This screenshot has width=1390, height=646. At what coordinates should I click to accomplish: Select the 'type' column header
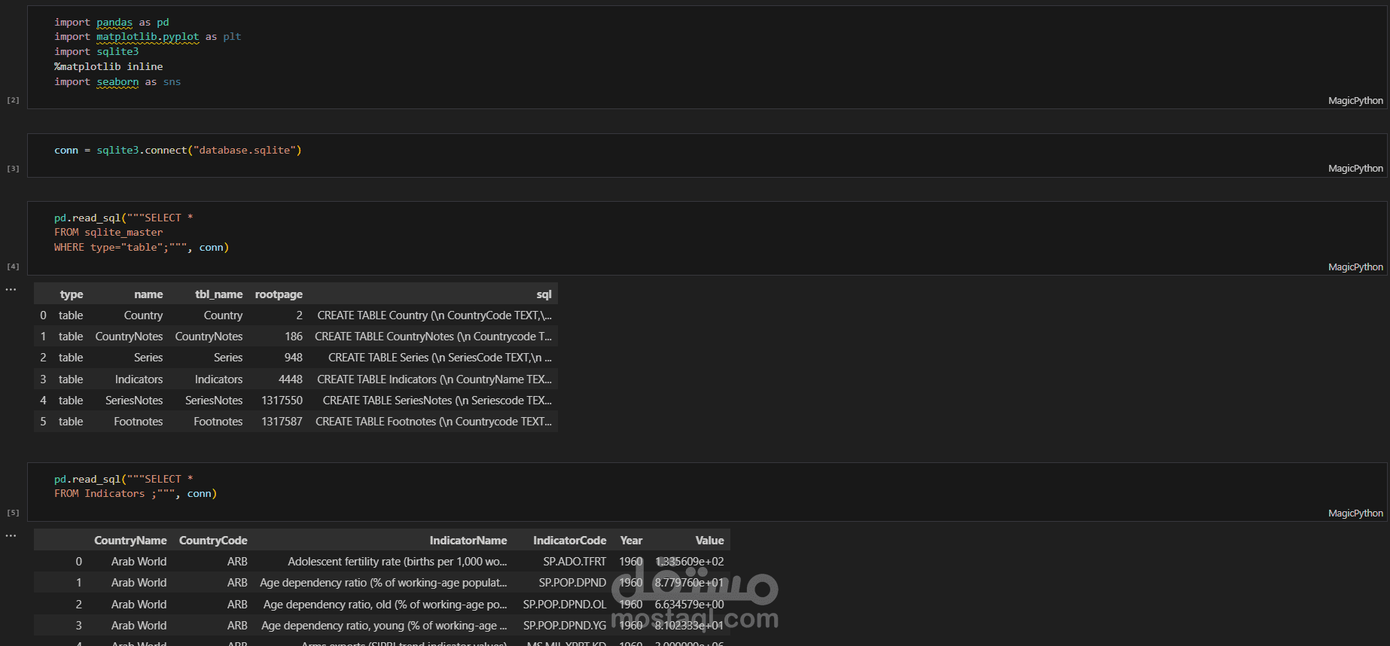click(72, 294)
